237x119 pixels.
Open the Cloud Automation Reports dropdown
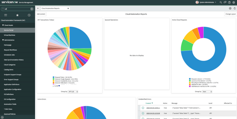pyautogui.click(x=55, y=9)
